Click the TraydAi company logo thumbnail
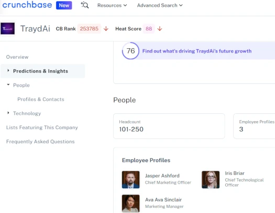Viewport: 275px width, 213px height. coord(7,28)
